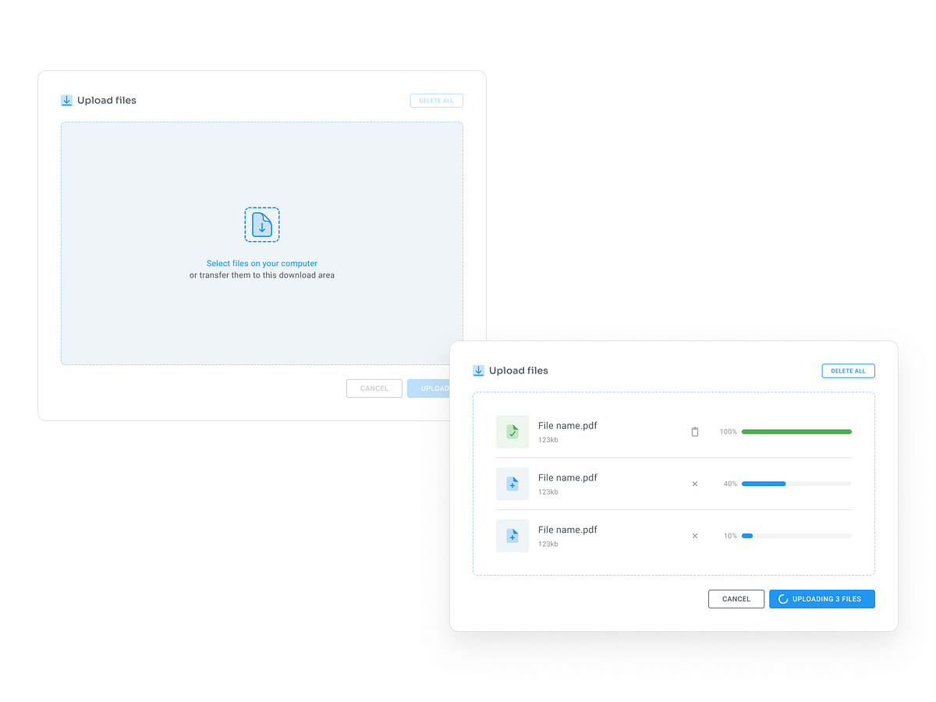Click File name.pdf in the 100% row
Screen dimensions: 936x702
point(568,426)
